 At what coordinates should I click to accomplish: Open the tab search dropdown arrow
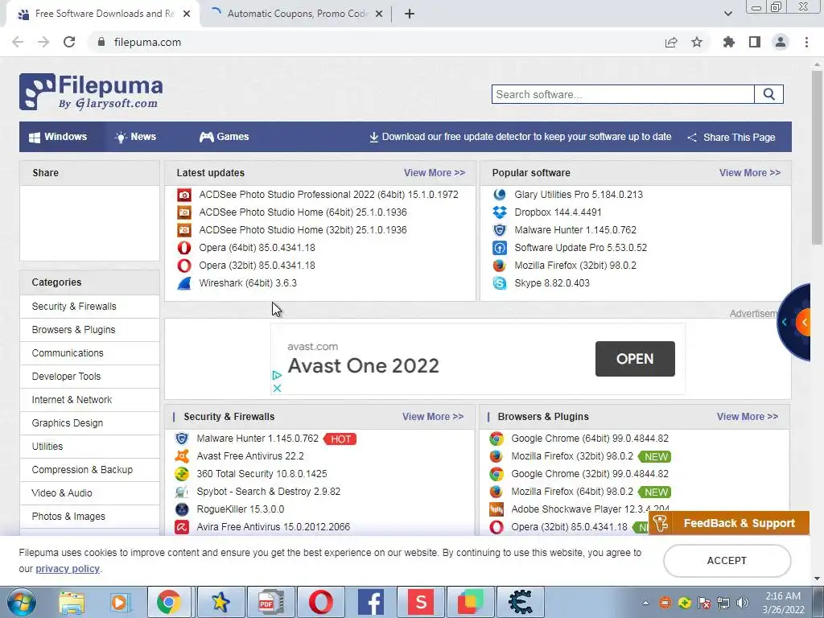727,14
